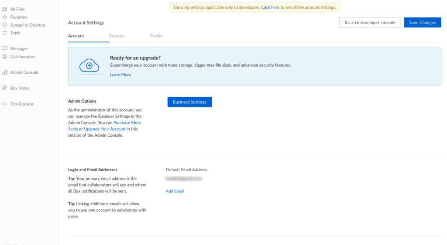447x245 pixels.
Task: Click Back to developer console button
Action: click(370, 23)
